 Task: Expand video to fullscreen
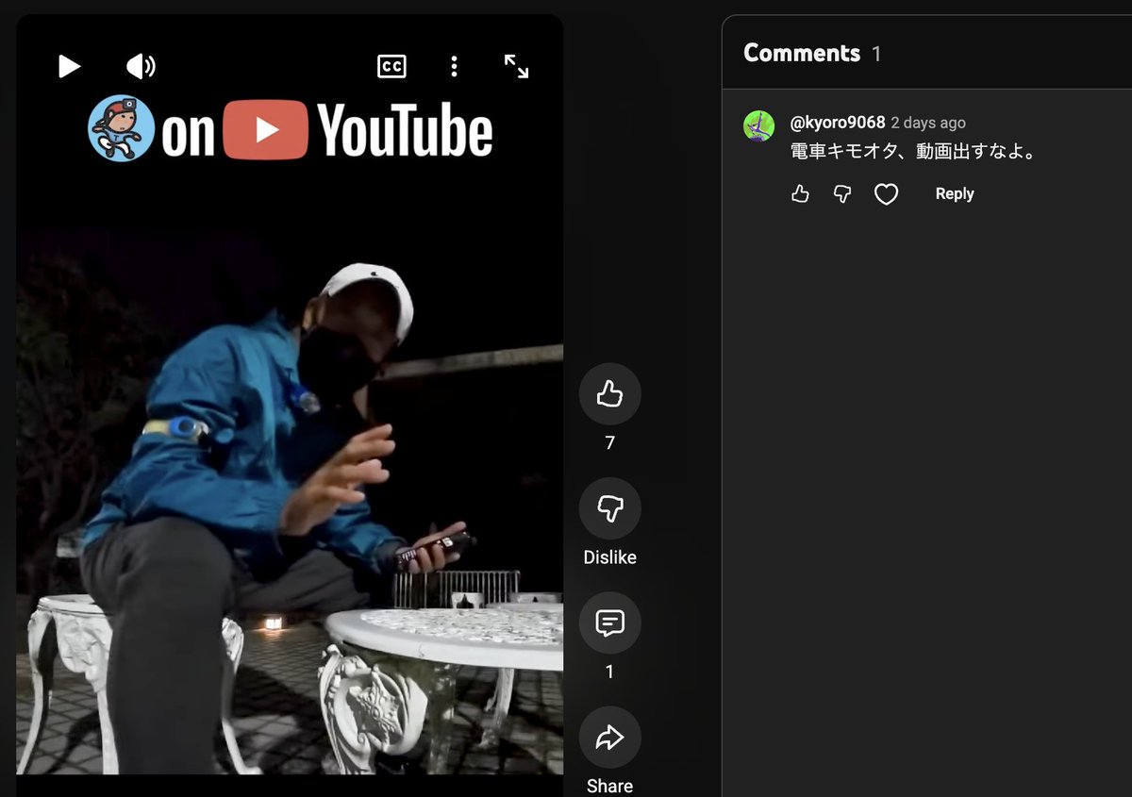516,66
